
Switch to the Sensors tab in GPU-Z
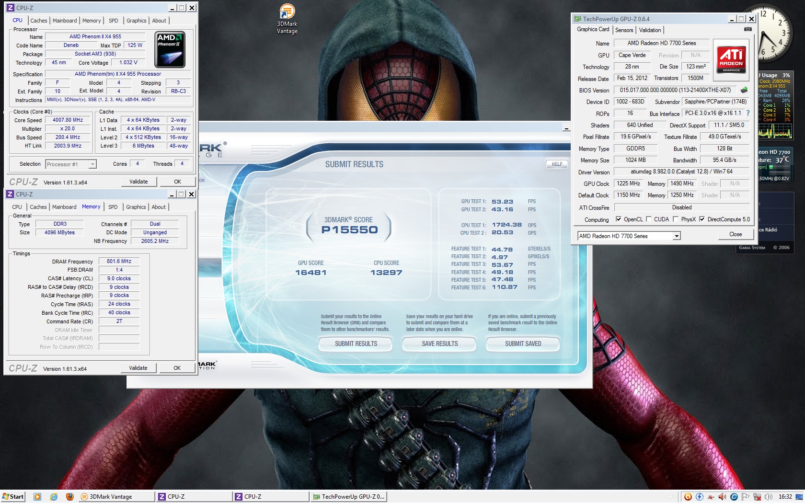624,30
